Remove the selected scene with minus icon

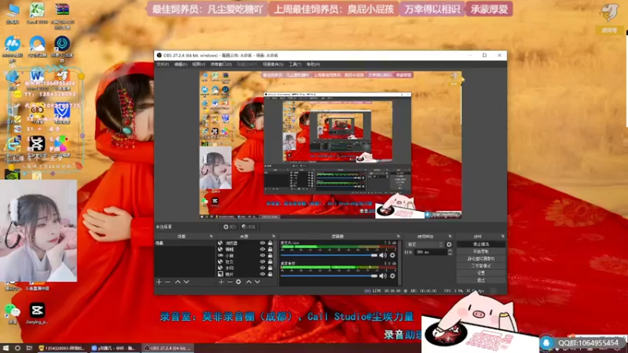coord(168,282)
